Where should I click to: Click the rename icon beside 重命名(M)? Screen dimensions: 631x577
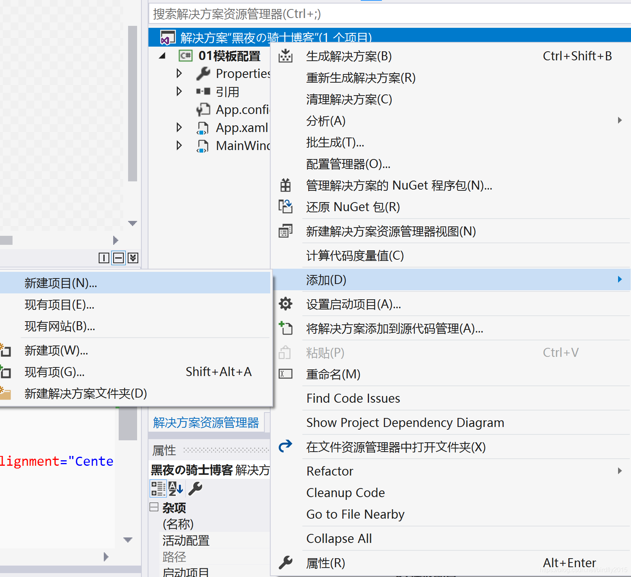(x=285, y=374)
